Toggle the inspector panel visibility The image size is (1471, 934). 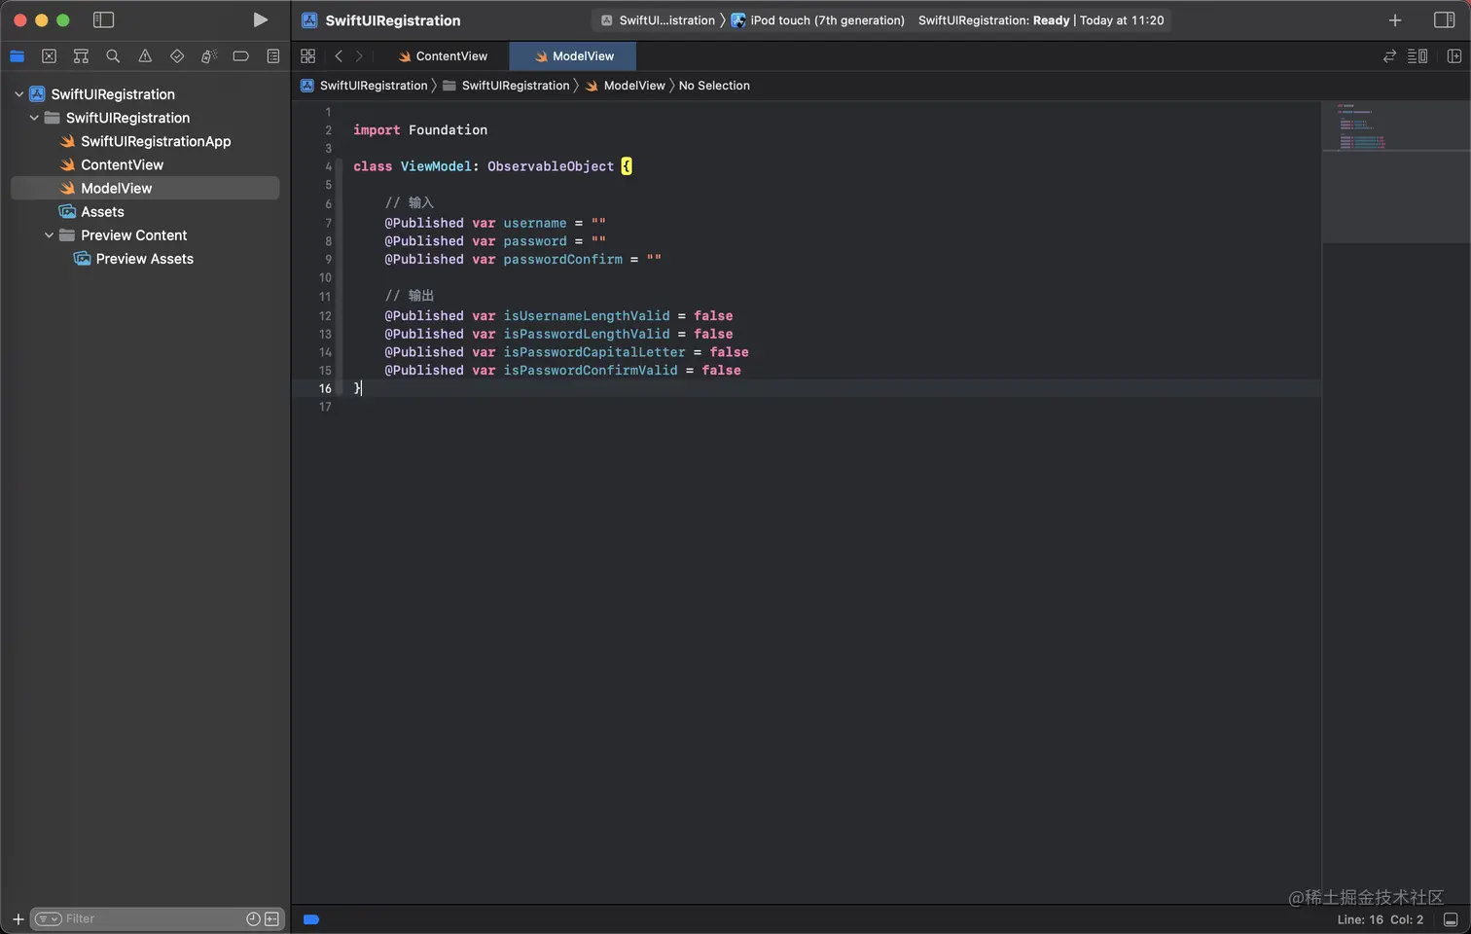1445,19
